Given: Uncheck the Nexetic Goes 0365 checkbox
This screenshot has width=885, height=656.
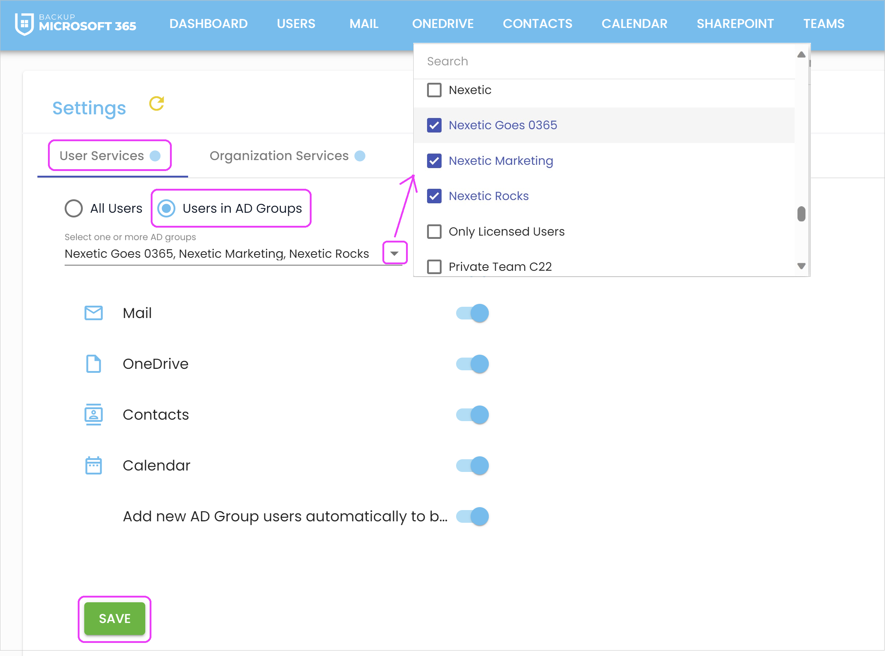Looking at the screenshot, I should (x=434, y=125).
